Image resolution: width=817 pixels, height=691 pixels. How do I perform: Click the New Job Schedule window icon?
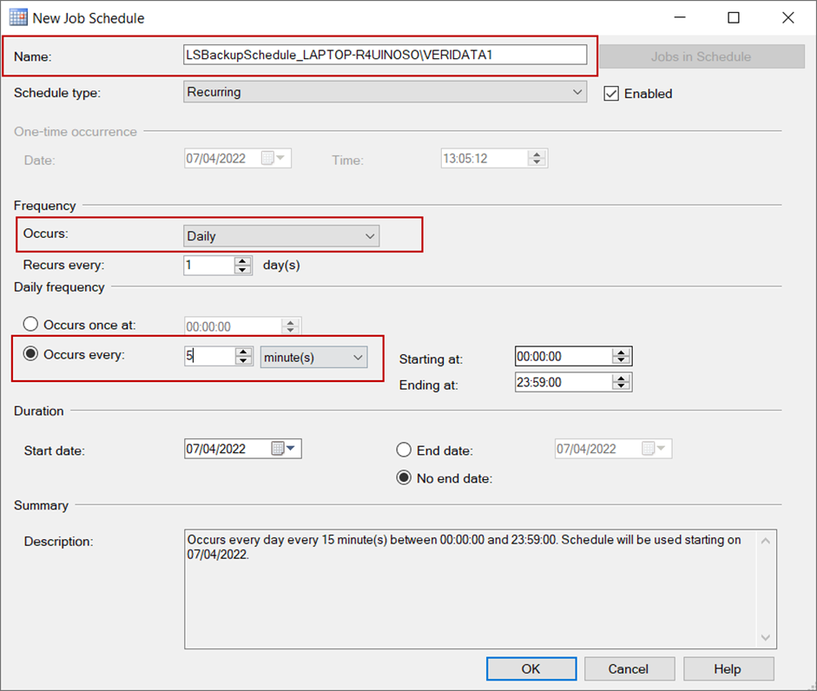(x=19, y=17)
